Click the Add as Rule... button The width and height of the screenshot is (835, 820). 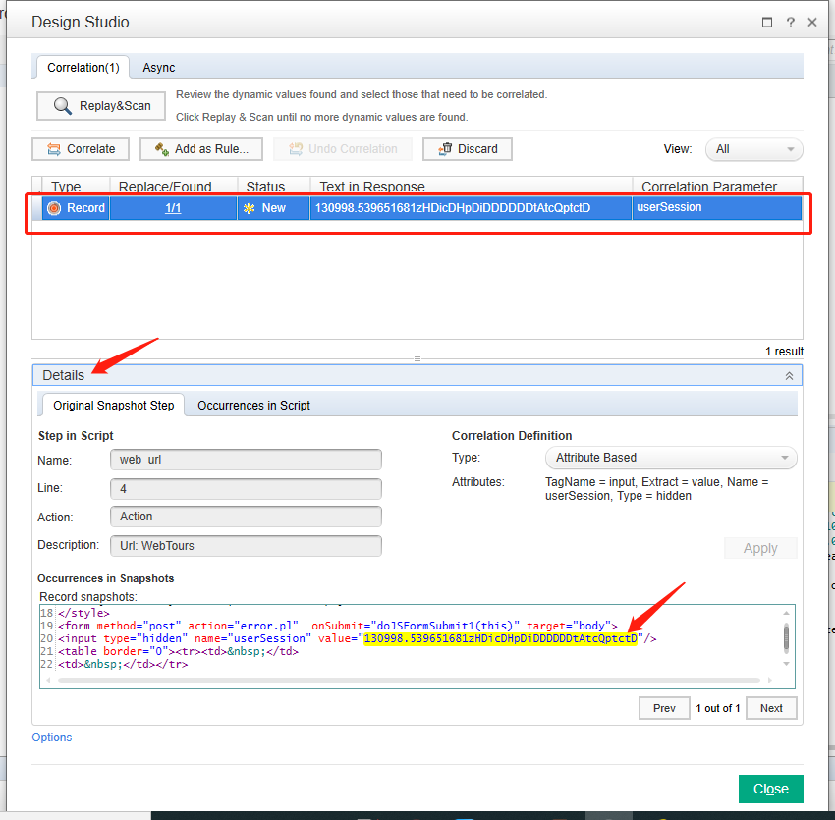pyautogui.click(x=201, y=149)
